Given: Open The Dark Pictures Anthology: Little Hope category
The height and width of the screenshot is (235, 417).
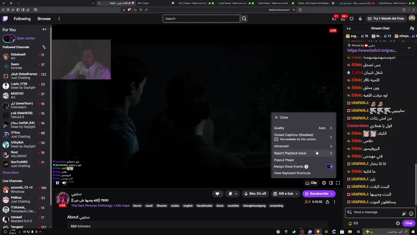Looking at the screenshot, I should [100, 206].
